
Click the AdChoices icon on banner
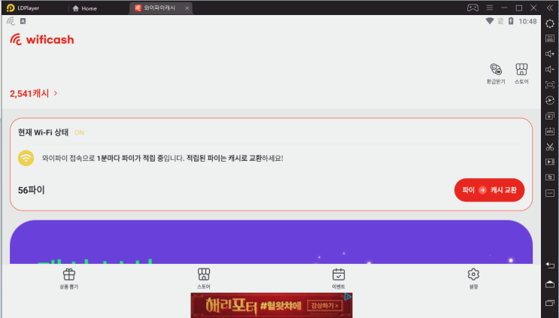(x=348, y=297)
